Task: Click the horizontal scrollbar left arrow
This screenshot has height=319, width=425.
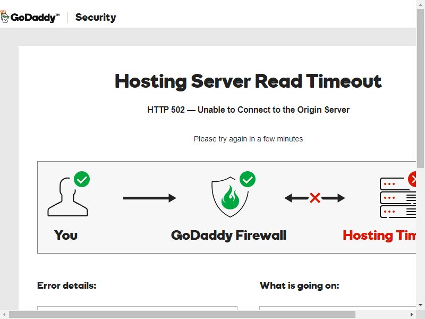Action: pos(4,315)
